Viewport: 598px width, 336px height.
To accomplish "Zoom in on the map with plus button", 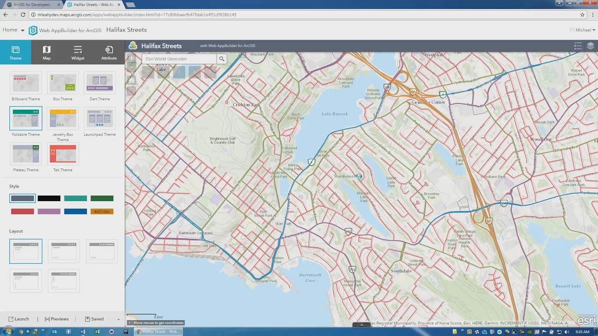I will pyautogui.click(x=131, y=58).
